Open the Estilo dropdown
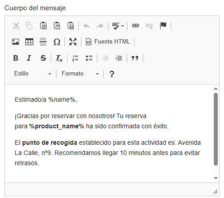Image resolution: width=224 pixels, height=198 pixels. 32,74
